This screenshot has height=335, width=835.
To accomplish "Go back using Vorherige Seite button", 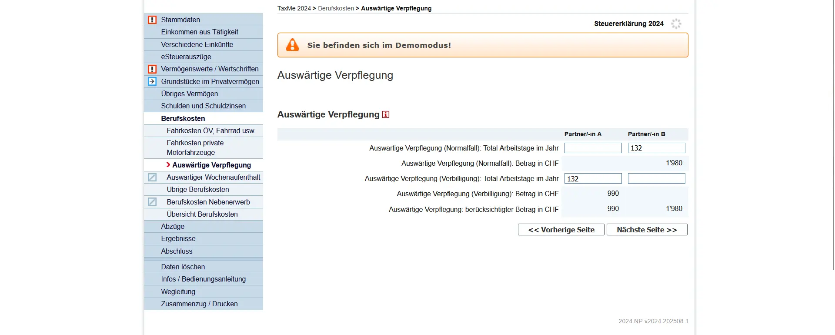I will pyautogui.click(x=561, y=230).
